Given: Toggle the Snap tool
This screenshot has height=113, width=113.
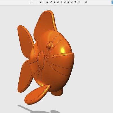Looking at the screenshot, I should (x=79, y=2).
